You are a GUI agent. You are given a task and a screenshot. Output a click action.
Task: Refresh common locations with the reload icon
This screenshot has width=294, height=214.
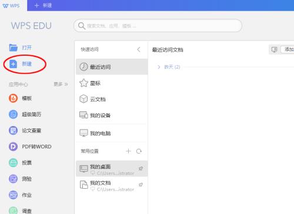coord(139,151)
